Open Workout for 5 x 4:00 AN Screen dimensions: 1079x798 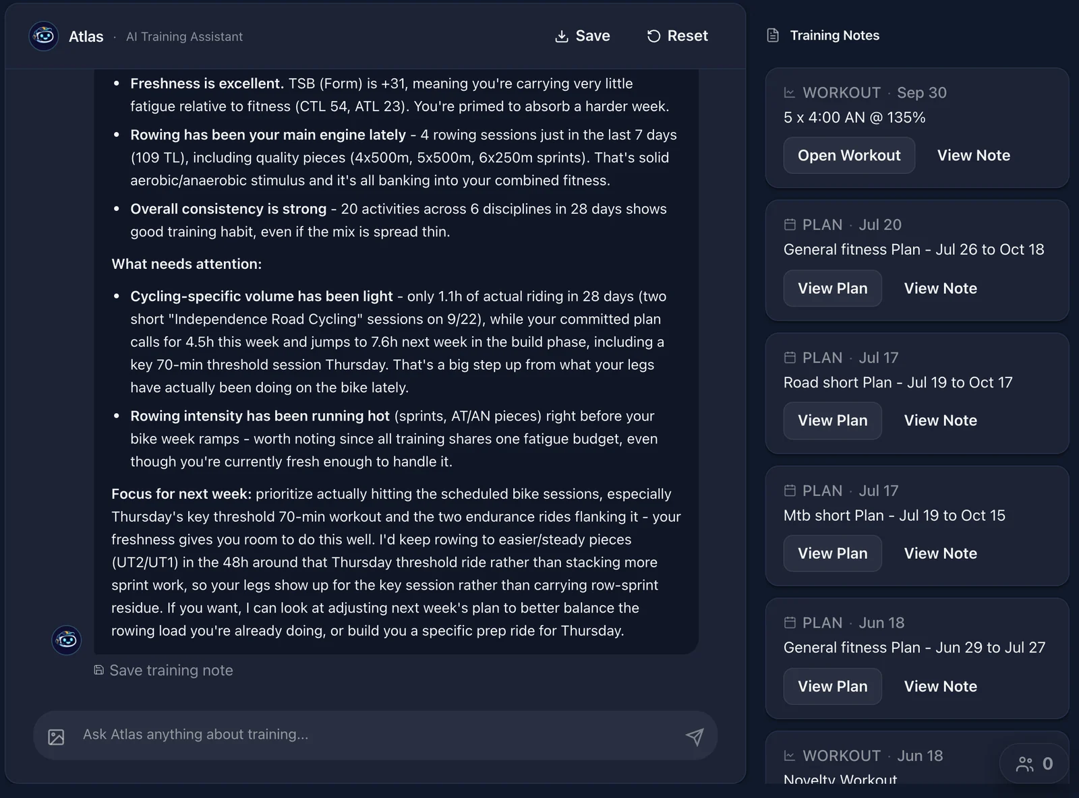coord(849,155)
